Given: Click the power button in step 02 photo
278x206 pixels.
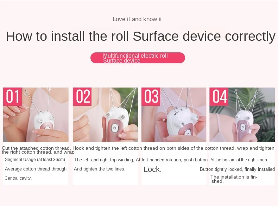Looking at the screenshot, I should pos(114,128).
